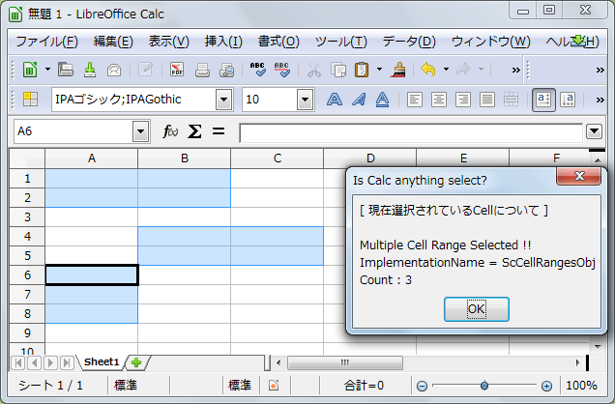This screenshot has width=615, height=404.
Task: Click the New spreadsheet icon
Action: pyautogui.click(x=30, y=71)
